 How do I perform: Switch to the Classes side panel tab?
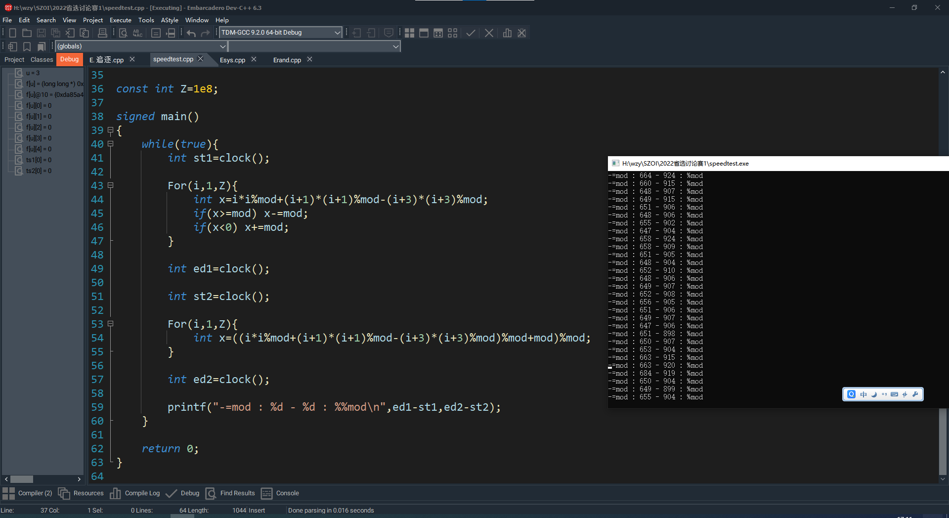tap(42, 60)
